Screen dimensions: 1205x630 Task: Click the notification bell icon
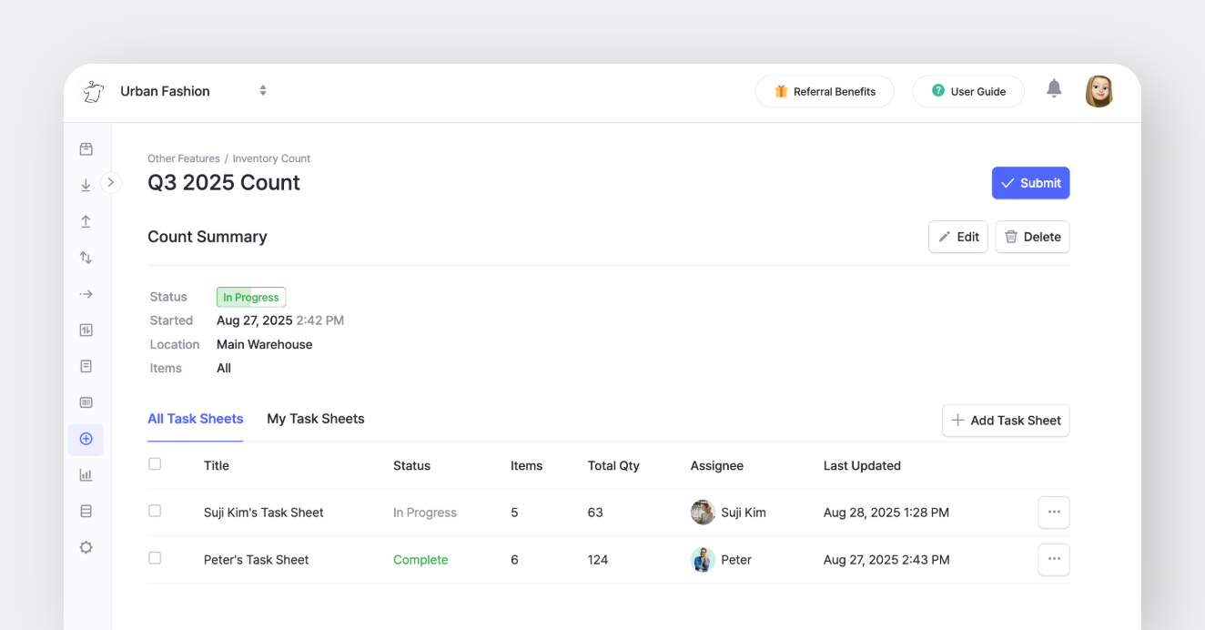[1054, 89]
